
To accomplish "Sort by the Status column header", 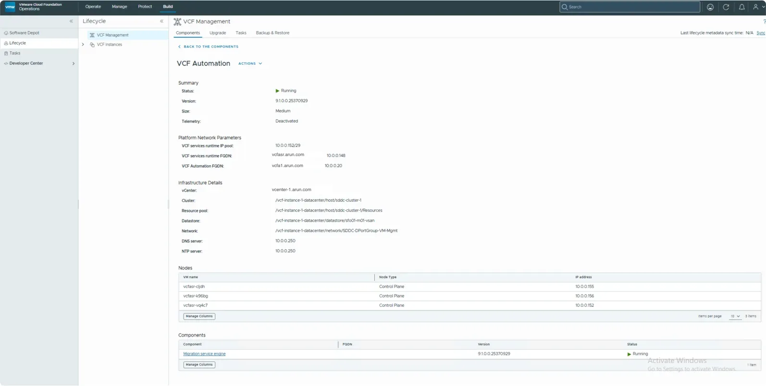I will tap(632, 344).
